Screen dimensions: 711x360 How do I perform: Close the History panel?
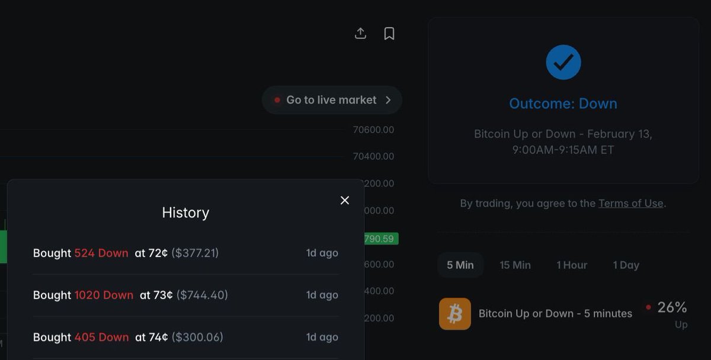[345, 200]
